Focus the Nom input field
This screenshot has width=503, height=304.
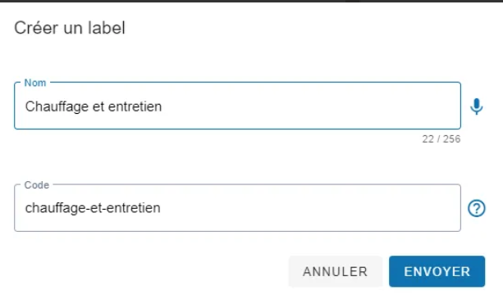click(237, 106)
